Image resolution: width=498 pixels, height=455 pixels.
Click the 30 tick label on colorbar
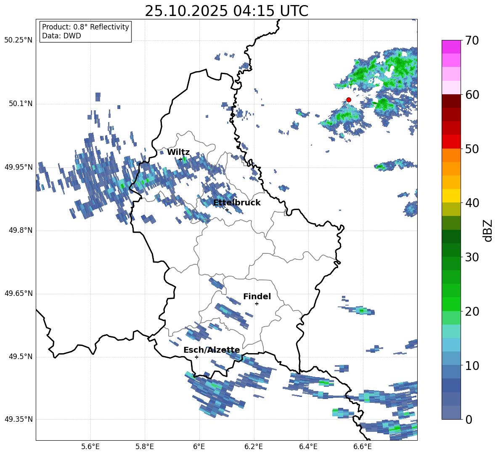point(472,257)
